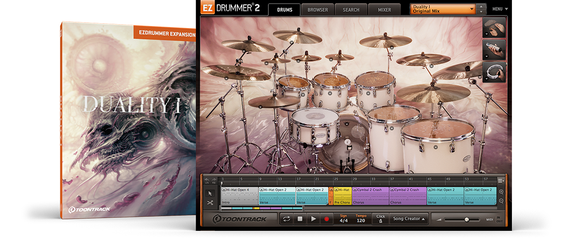Click the Tempo 120 field
573x246 pixels.
(361, 219)
